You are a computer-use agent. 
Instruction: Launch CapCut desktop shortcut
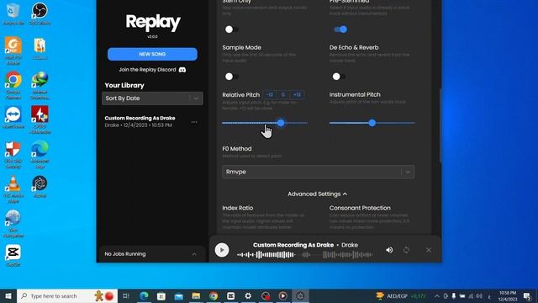[13, 256]
